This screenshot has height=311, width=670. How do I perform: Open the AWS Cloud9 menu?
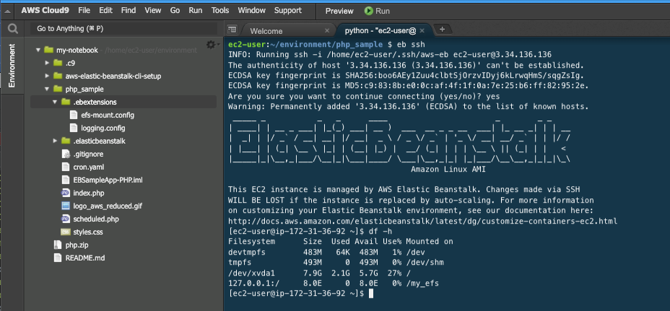(x=45, y=10)
